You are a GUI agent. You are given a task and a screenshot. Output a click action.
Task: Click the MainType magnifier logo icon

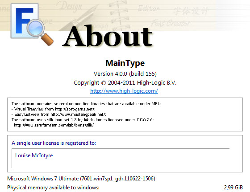coord(32,24)
